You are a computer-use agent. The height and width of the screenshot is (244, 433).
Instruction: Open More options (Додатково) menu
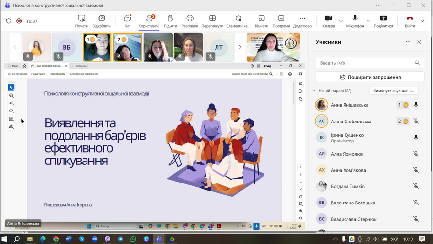click(x=303, y=20)
